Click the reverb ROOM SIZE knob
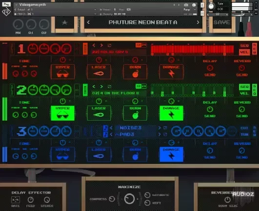This screenshot has height=211, width=259. click(227, 200)
